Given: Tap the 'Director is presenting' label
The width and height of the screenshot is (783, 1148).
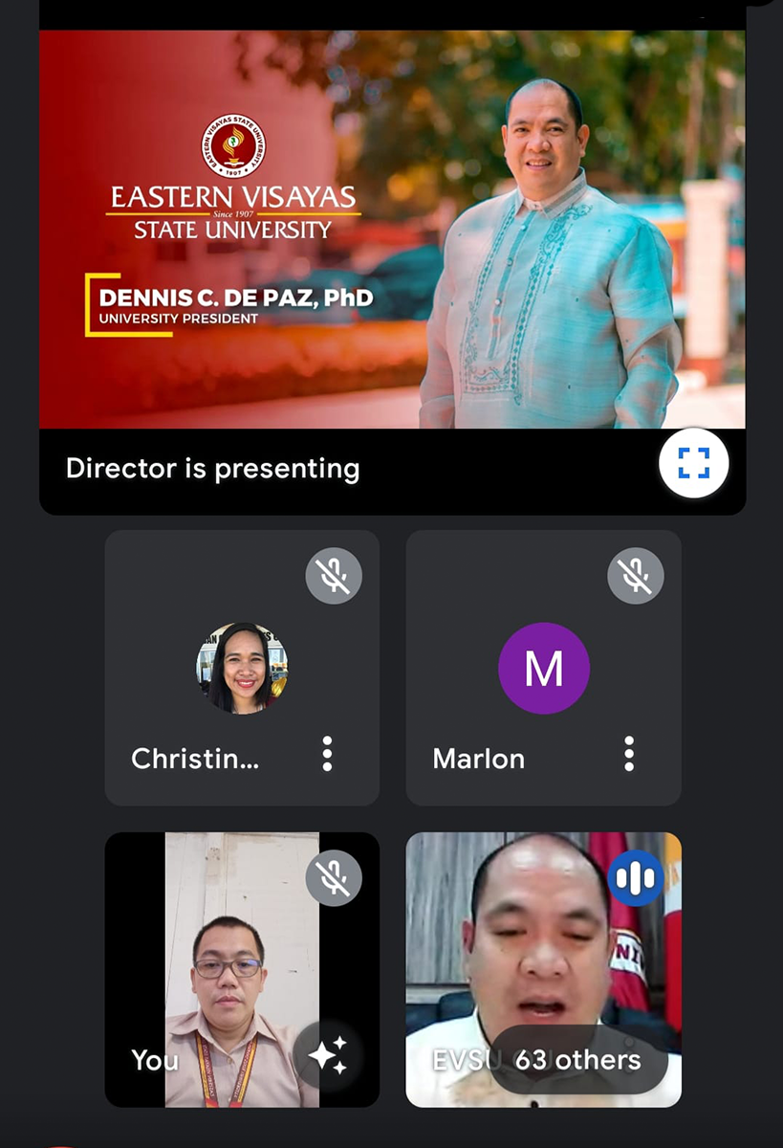Looking at the screenshot, I should point(212,469).
